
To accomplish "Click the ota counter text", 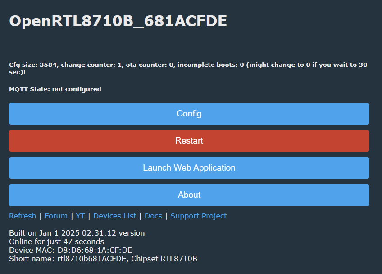I will coord(150,65).
